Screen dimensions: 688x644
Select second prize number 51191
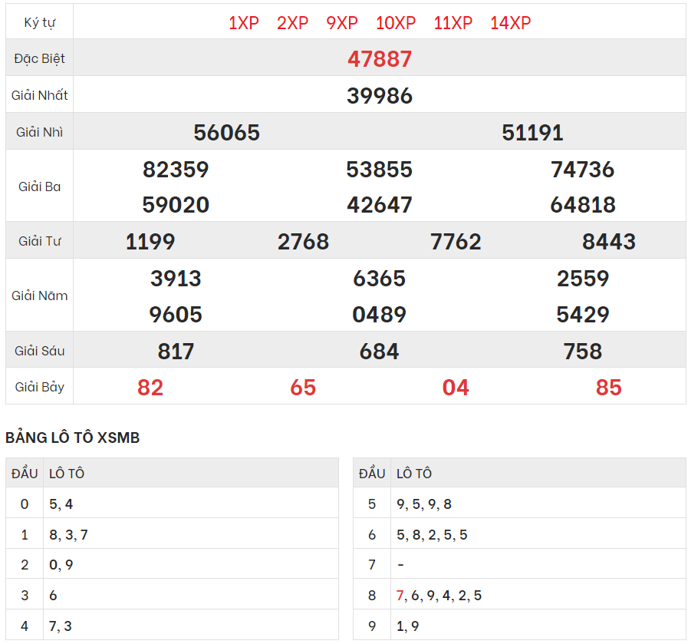coord(532,133)
